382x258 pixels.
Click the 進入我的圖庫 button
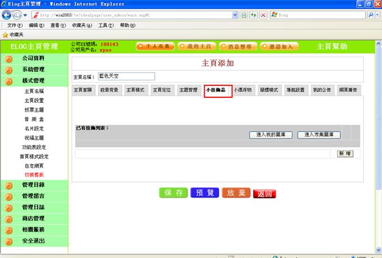(x=271, y=135)
